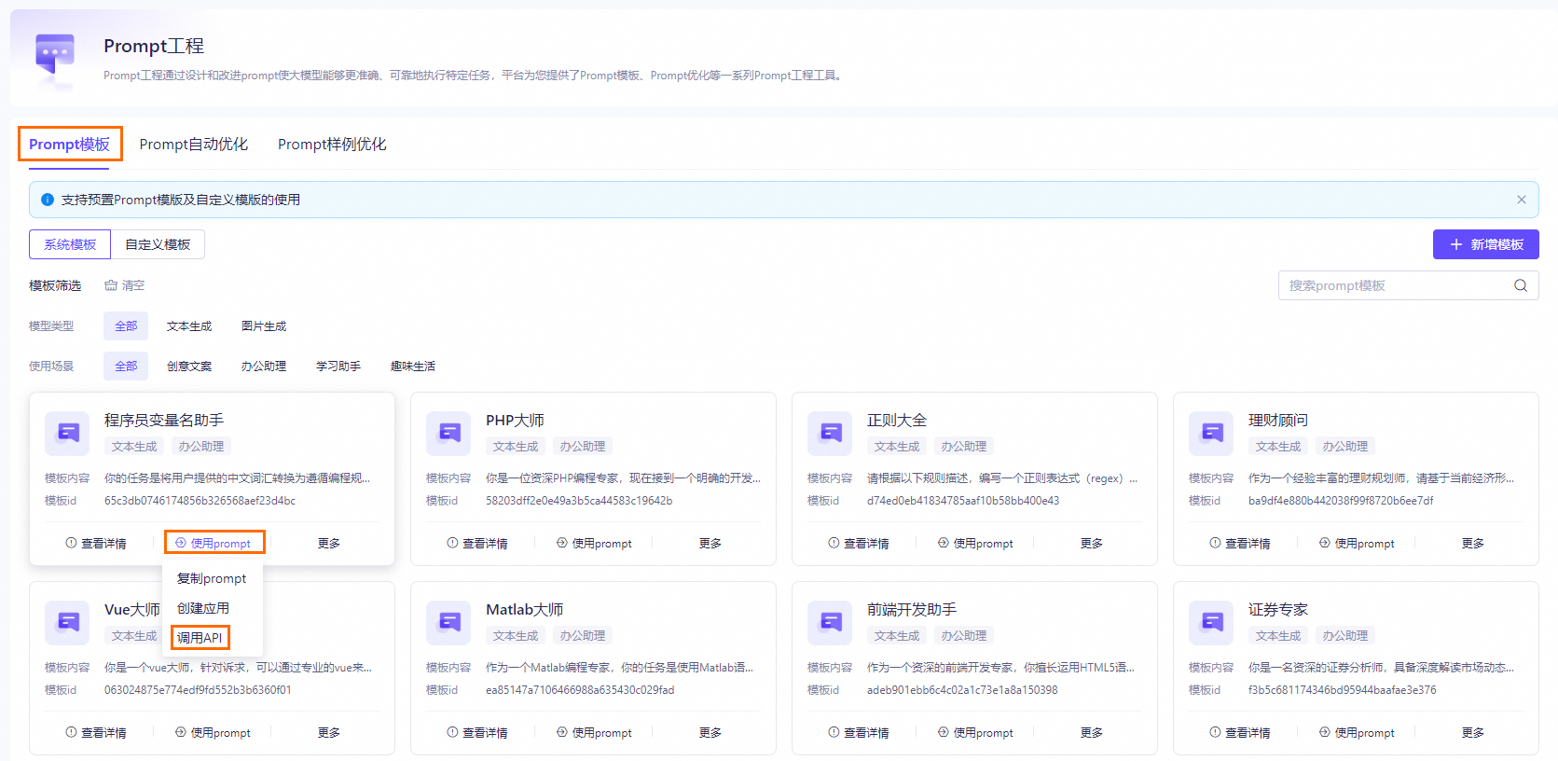Select 创建应用 from the dropdown menu
Screen dimensions: 1558x761
click(212, 608)
